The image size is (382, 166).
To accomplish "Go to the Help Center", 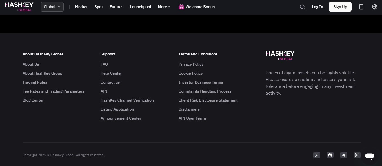I will pyautogui.click(x=111, y=73).
